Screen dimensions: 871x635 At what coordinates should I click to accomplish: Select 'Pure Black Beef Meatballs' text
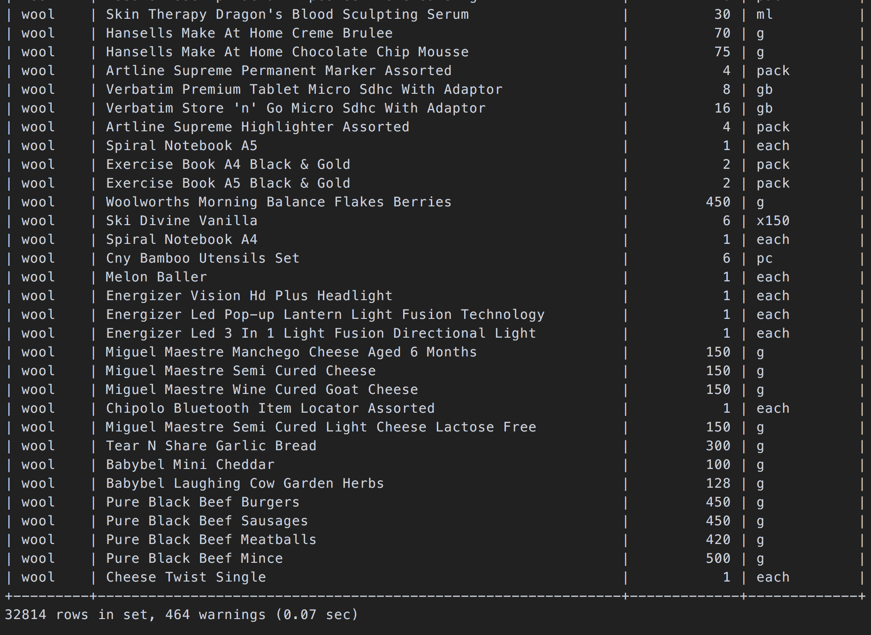tap(211, 540)
